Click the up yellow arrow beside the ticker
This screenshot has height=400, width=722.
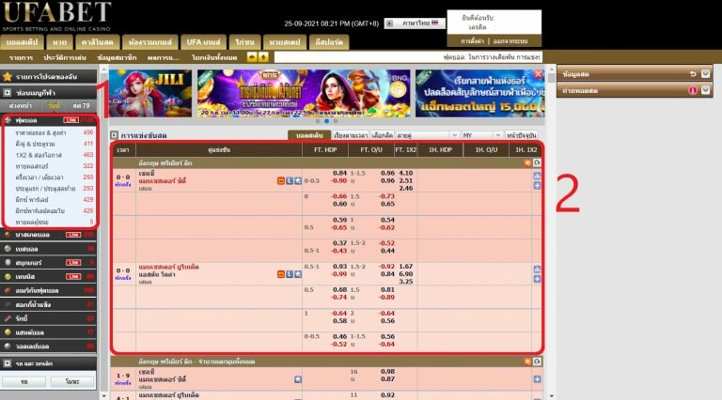pos(263,57)
